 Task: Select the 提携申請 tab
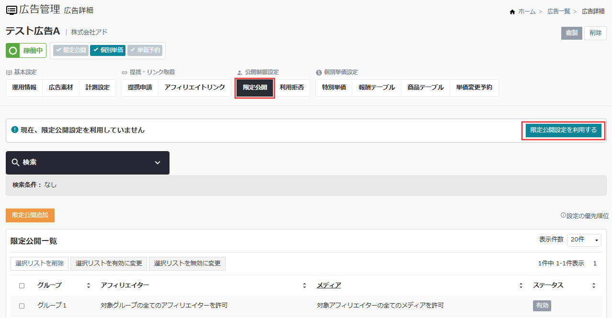[140, 88]
